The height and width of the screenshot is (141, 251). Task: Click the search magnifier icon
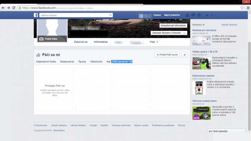(x=110, y=15)
